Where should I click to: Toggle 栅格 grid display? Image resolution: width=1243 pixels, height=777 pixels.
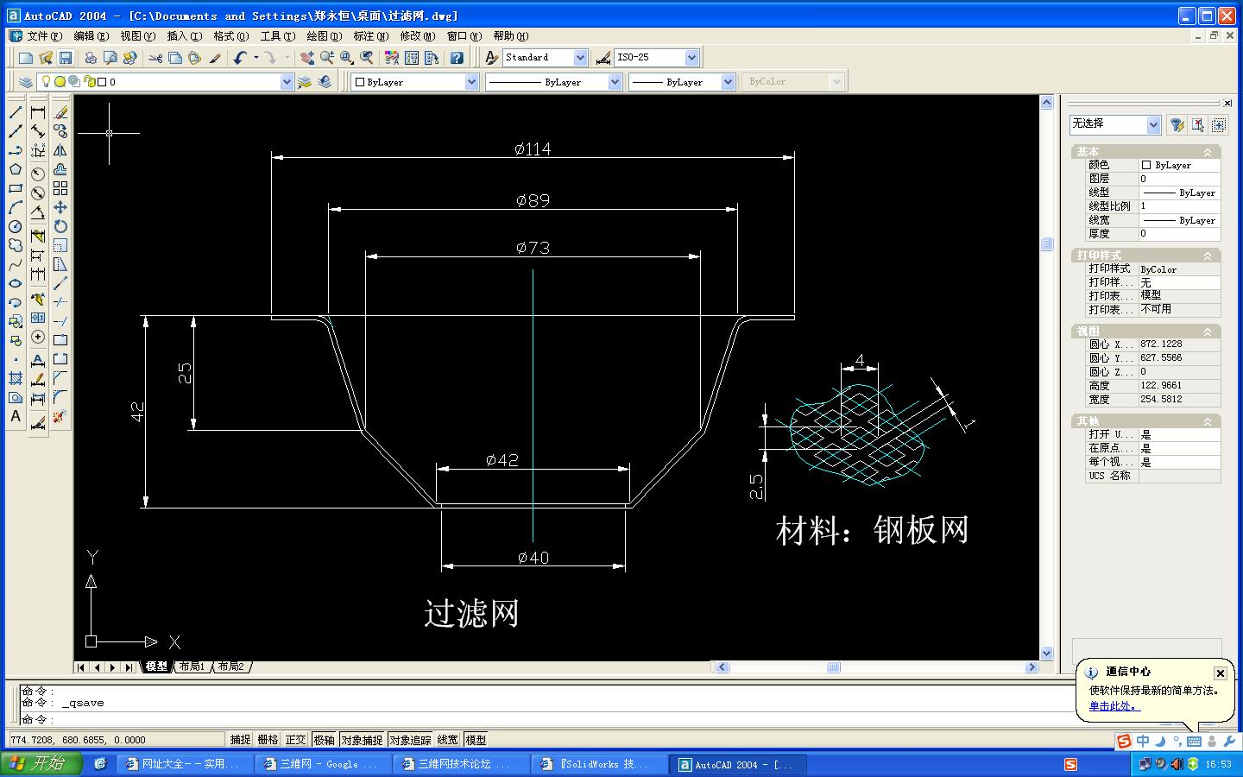(x=268, y=740)
